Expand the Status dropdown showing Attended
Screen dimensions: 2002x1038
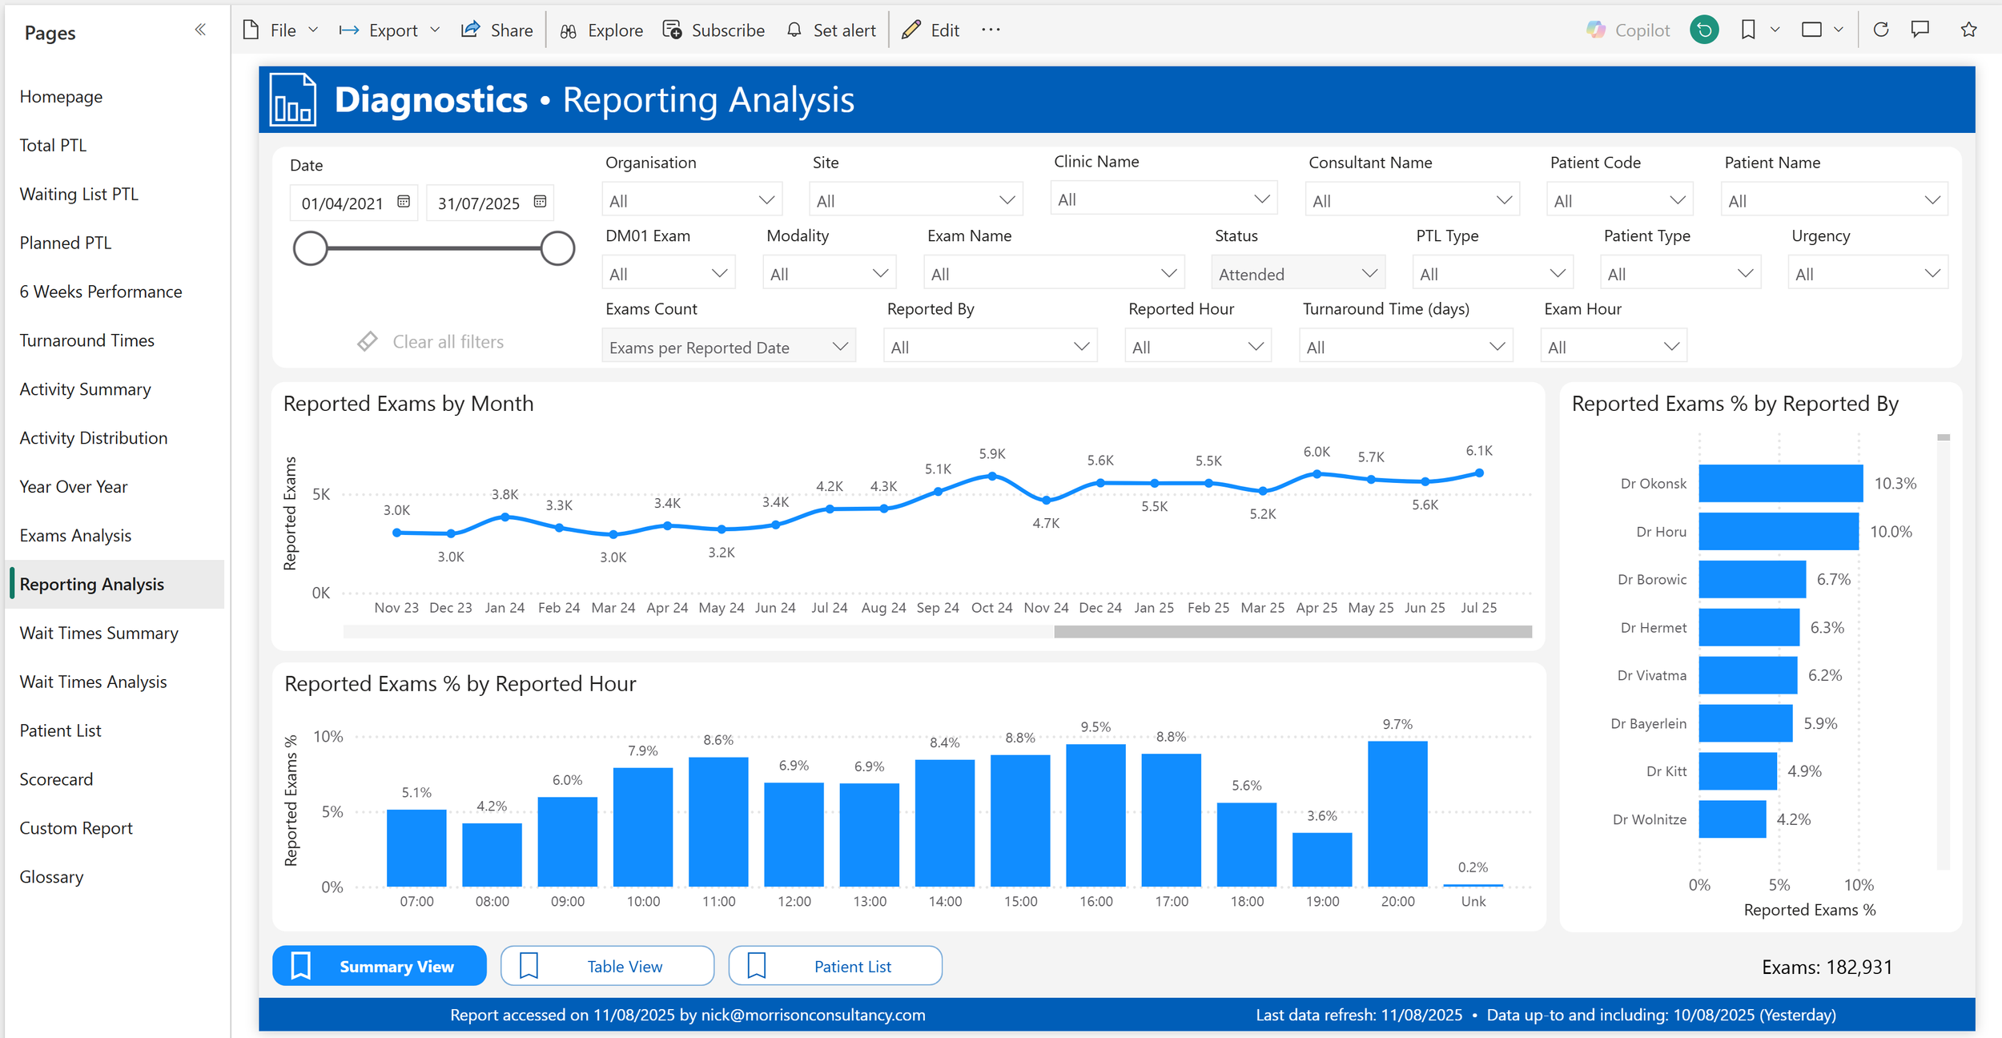(1297, 274)
